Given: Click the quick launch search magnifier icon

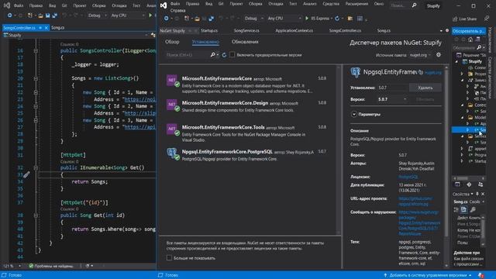Looking at the screenshot, I should click(414, 5).
